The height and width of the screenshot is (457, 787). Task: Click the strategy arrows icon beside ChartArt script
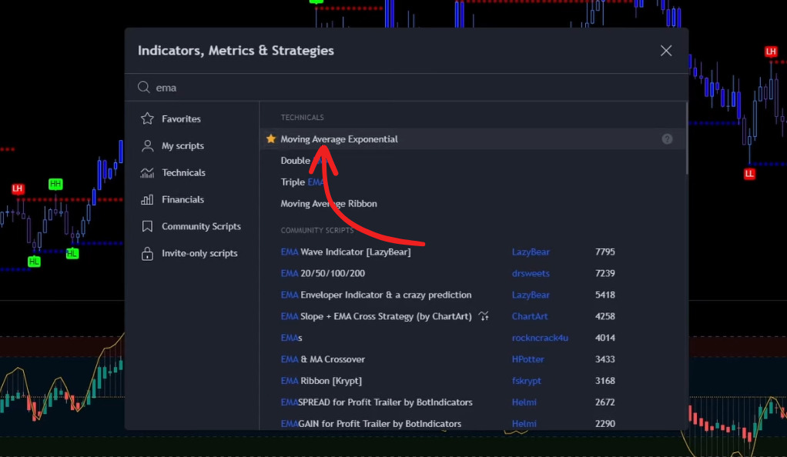point(484,316)
